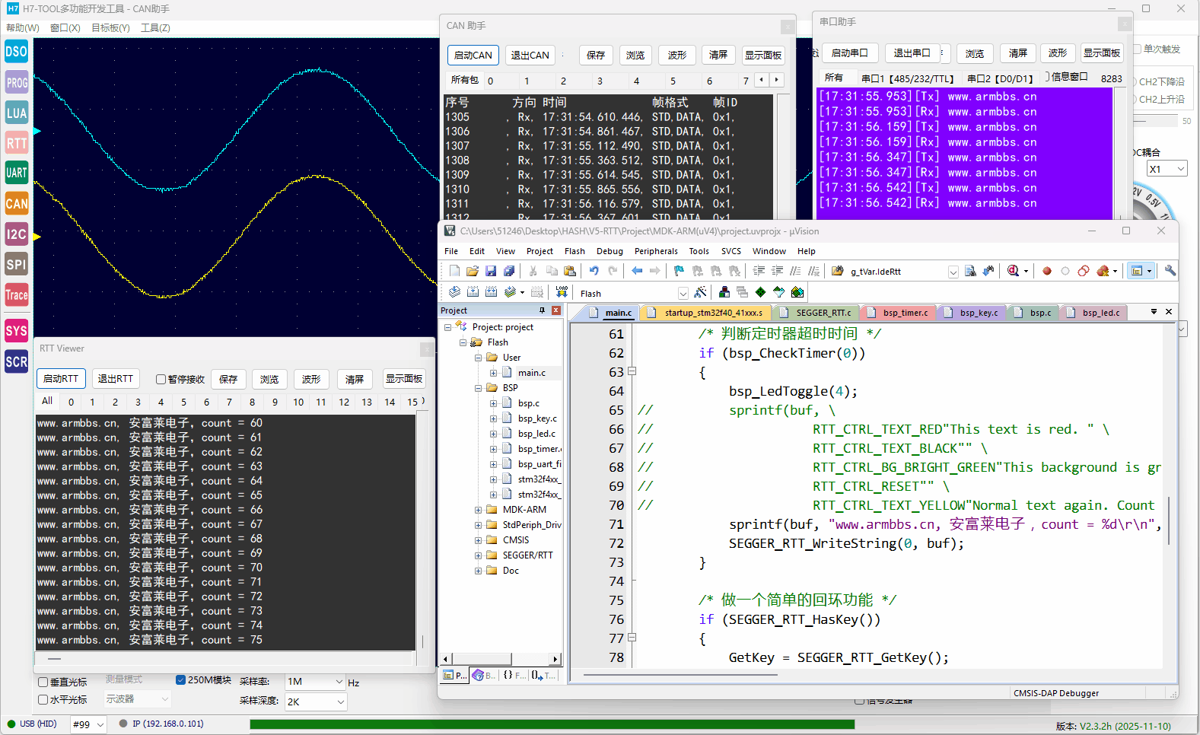Select the Trace sidebar icon

click(x=16, y=295)
